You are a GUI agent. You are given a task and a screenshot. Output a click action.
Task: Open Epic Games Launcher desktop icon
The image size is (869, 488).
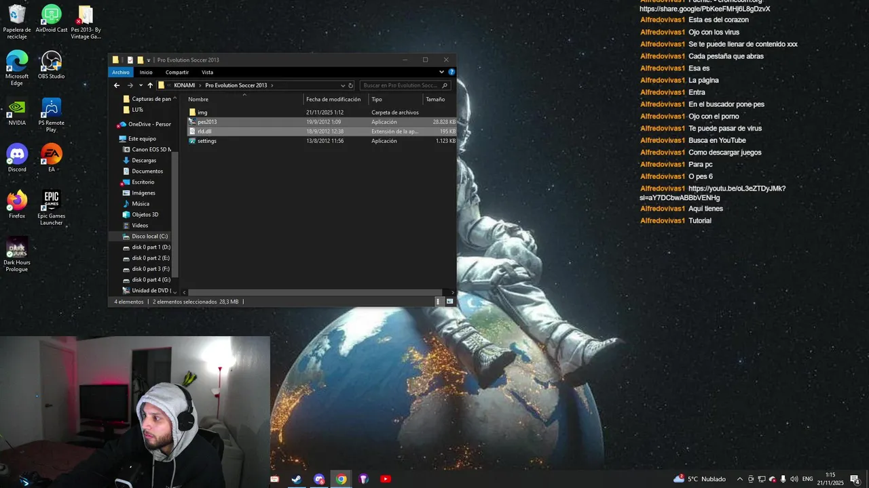pyautogui.click(x=52, y=208)
